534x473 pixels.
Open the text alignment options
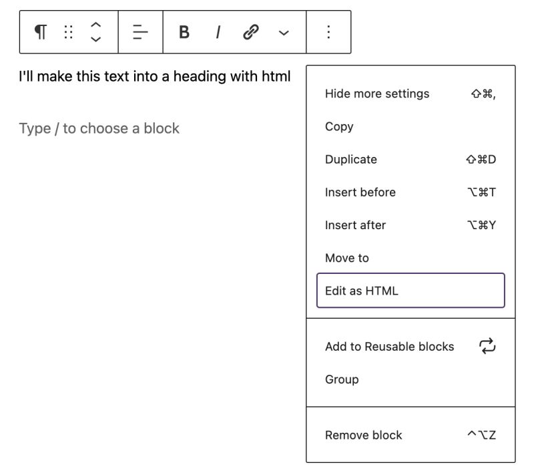(138, 31)
